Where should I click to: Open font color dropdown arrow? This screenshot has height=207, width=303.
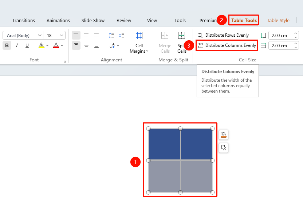62,46
